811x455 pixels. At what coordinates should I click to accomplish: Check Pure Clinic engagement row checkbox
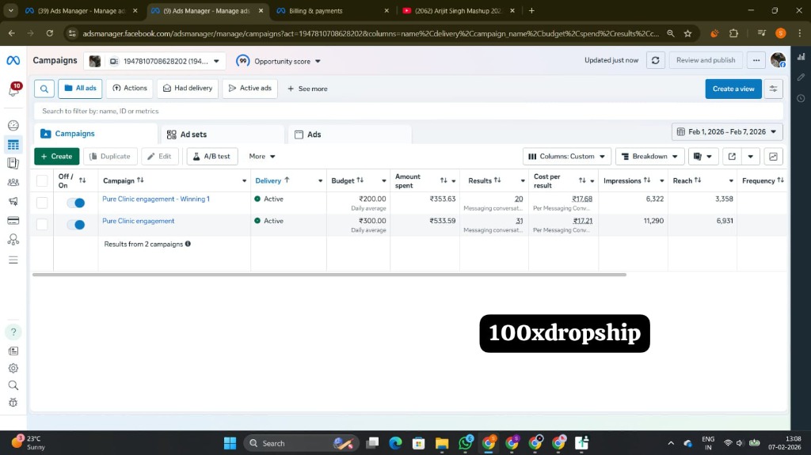[42, 225]
